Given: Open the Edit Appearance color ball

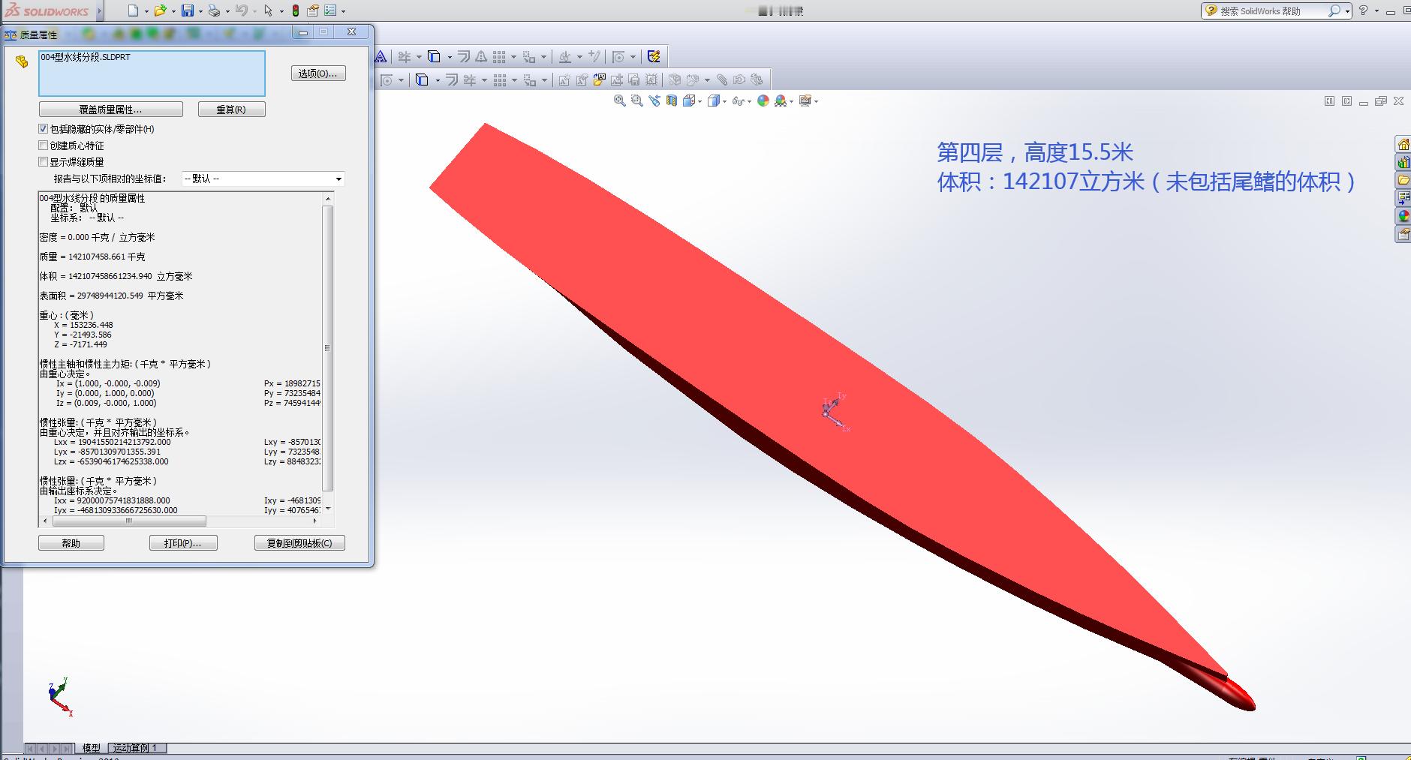Looking at the screenshot, I should click(x=763, y=101).
